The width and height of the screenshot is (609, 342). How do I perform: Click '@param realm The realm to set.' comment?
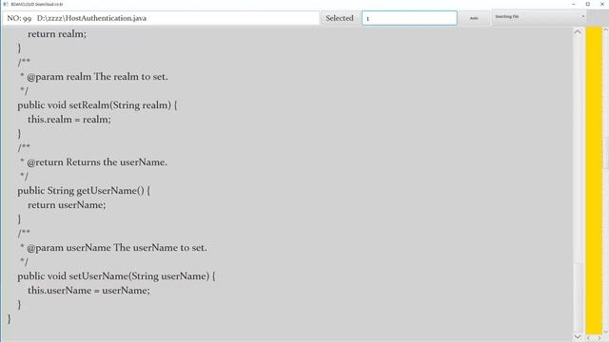[97, 77]
